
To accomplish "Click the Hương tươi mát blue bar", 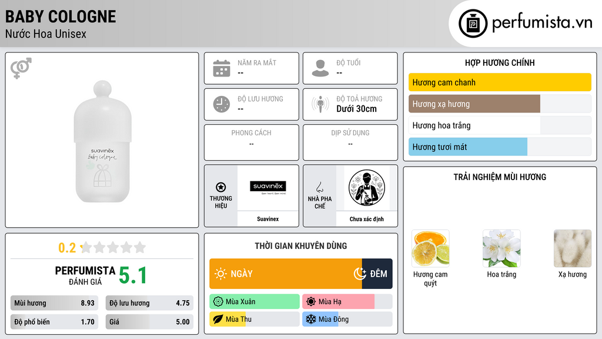I will [x=467, y=147].
